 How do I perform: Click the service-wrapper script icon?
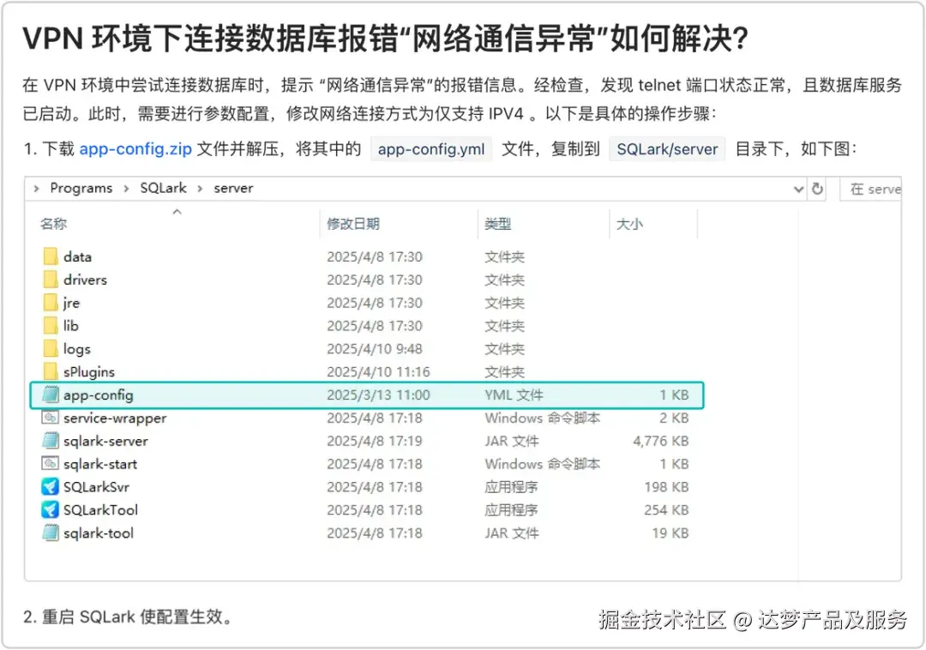pos(51,418)
